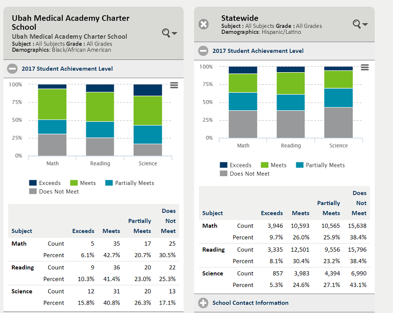393x313 pixels.
Task: Click the Statewide Reading bar's Meets segment
Action: (291, 83)
